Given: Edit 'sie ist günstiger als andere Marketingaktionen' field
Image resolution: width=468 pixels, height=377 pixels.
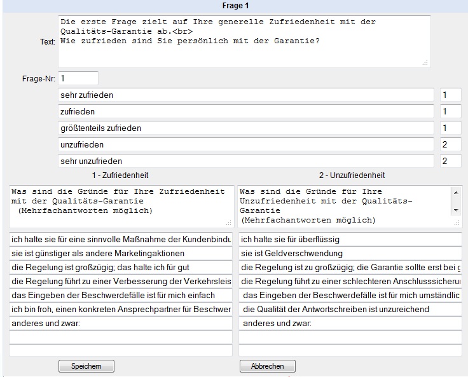Looking at the screenshot, I should pyautogui.click(x=121, y=254).
